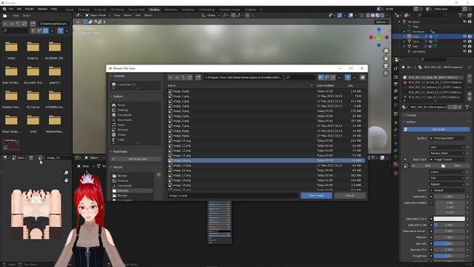Click Cancel in File View dialog
Image resolution: width=474 pixels, height=267 pixels.
tap(350, 196)
